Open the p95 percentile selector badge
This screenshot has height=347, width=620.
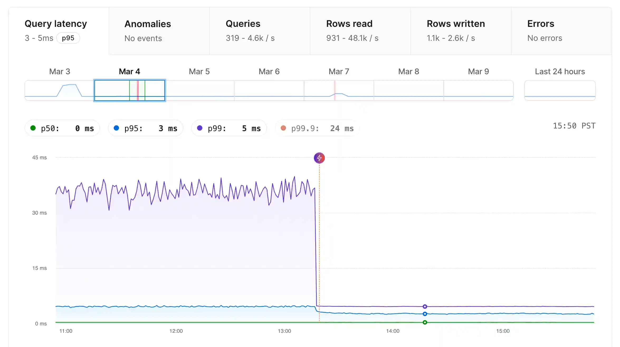pyautogui.click(x=68, y=38)
